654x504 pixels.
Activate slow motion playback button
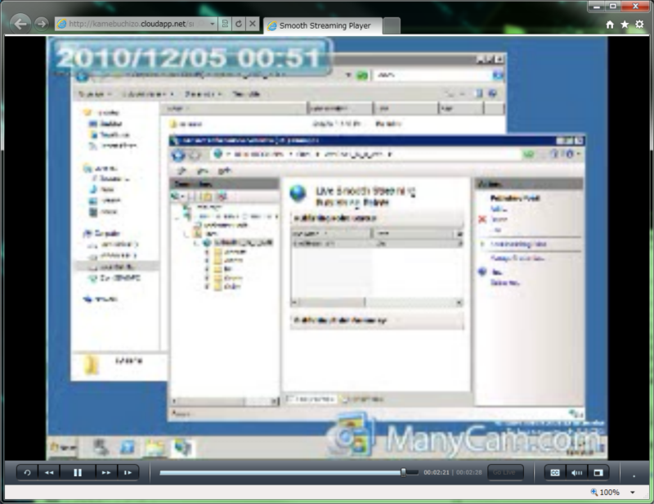[128, 473]
